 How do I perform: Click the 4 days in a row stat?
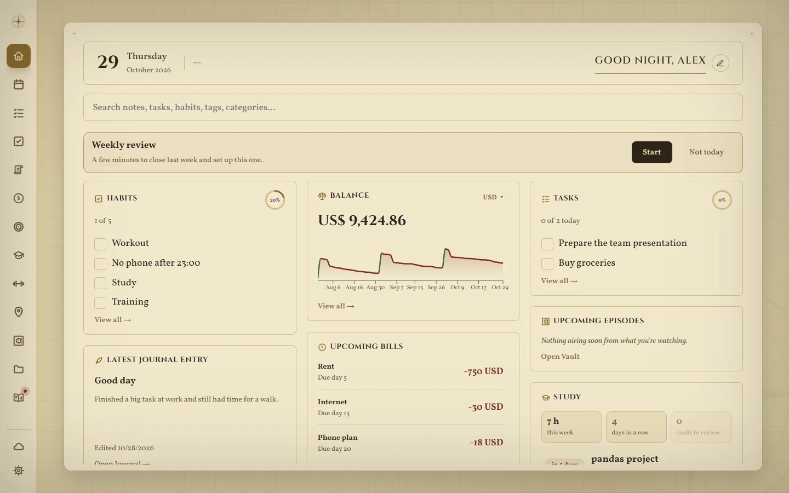coord(636,427)
